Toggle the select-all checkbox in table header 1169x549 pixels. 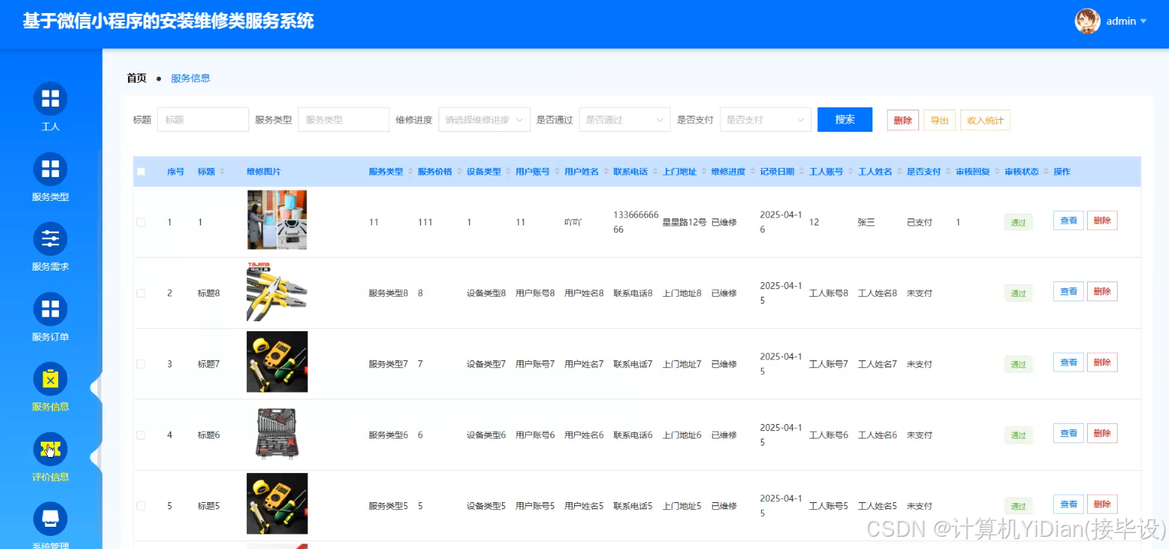[x=141, y=171]
